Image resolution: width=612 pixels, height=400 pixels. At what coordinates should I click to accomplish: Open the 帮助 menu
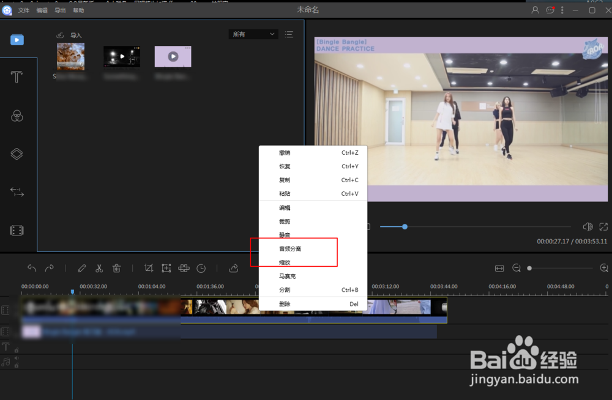click(x=78, y=10)
